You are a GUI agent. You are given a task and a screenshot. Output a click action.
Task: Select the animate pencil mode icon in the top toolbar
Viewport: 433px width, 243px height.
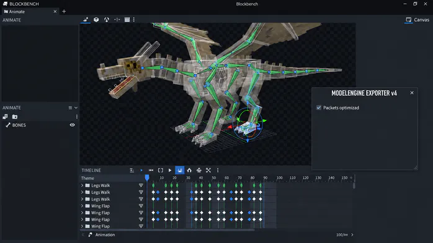tap(86, 20)
